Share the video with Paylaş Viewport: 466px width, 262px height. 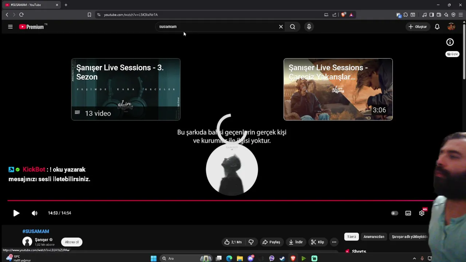click(271, 242)
